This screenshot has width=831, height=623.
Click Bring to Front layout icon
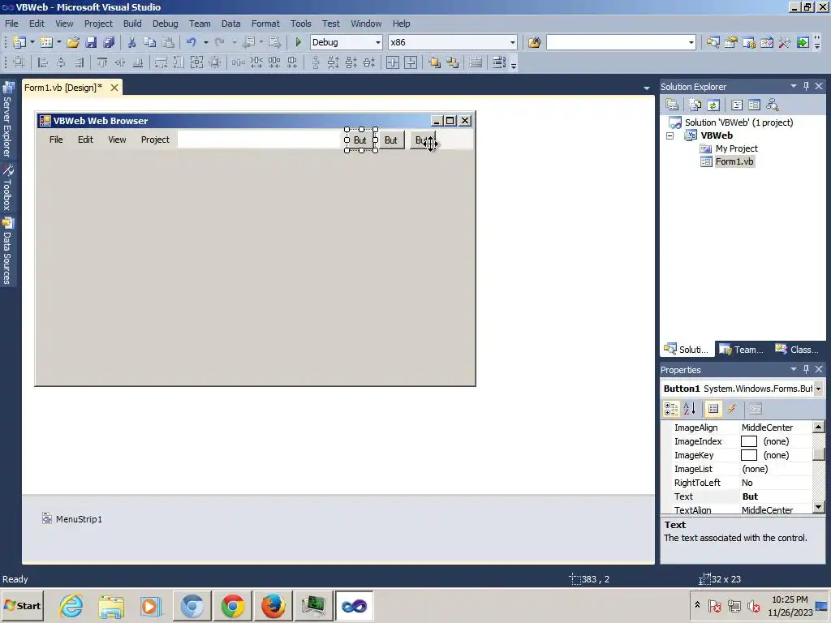pos(435,62)
